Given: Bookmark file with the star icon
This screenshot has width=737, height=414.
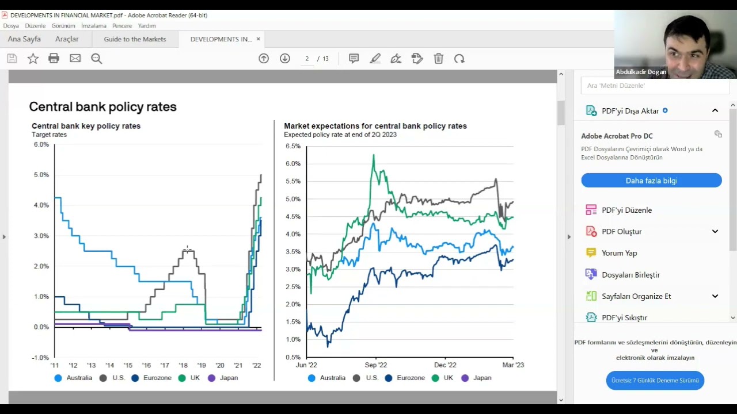Looking at the screenshot, I should 33,59.
